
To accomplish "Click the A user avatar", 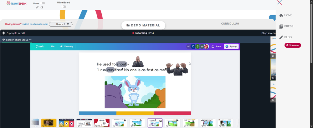I will tap(202, 46).
